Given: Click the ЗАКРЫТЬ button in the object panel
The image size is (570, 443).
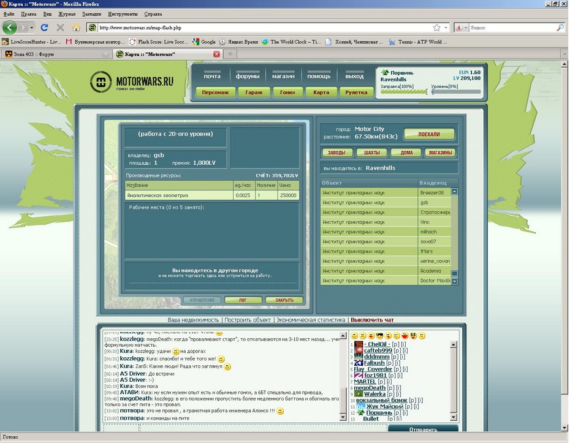Looking at the screenshot, I should [x=284, y=300].
